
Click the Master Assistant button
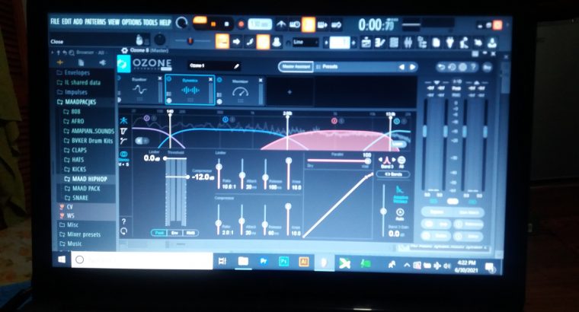296,67
